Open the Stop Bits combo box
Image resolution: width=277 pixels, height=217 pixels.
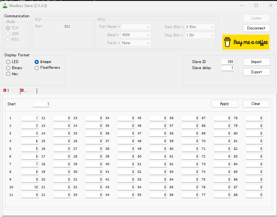point(200,35)
